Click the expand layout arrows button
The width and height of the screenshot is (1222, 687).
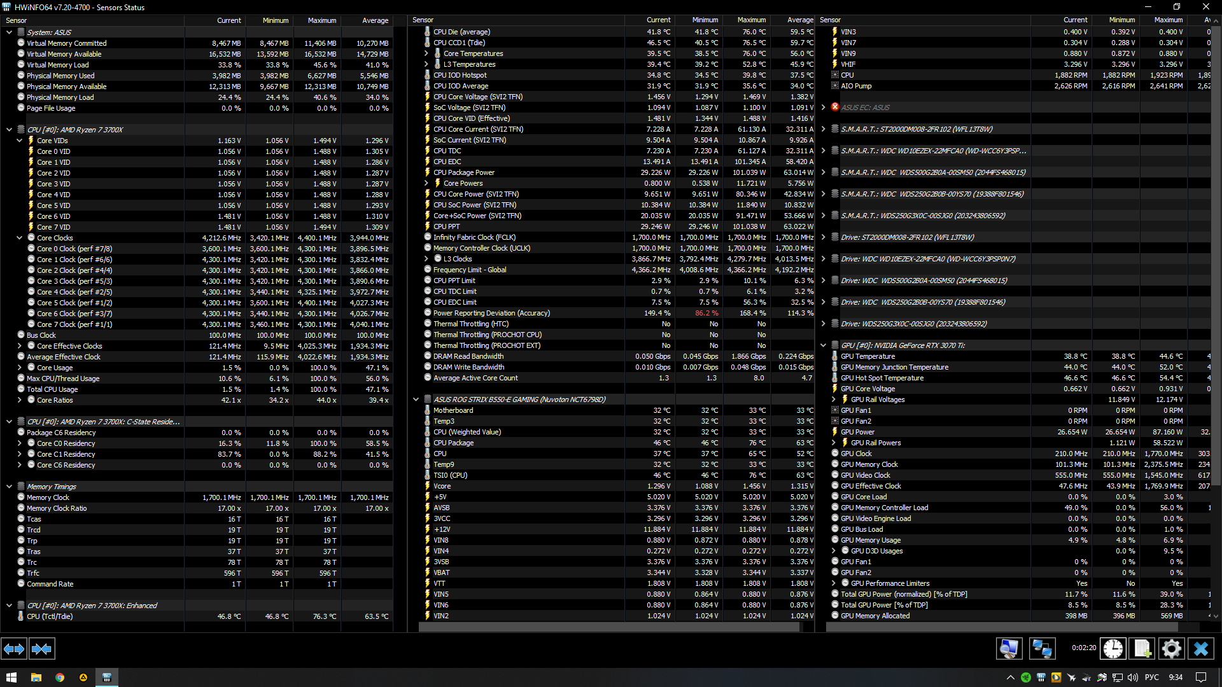coord(14,649)
